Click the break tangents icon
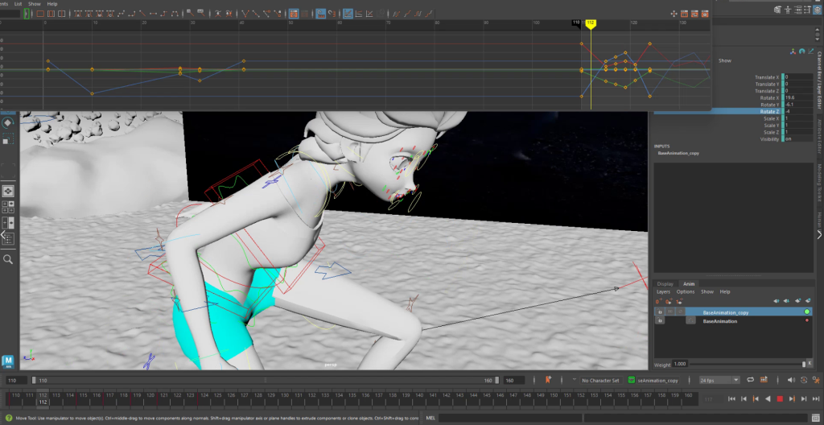The height and width of the screenshot is (425, 824). (245, 13)
